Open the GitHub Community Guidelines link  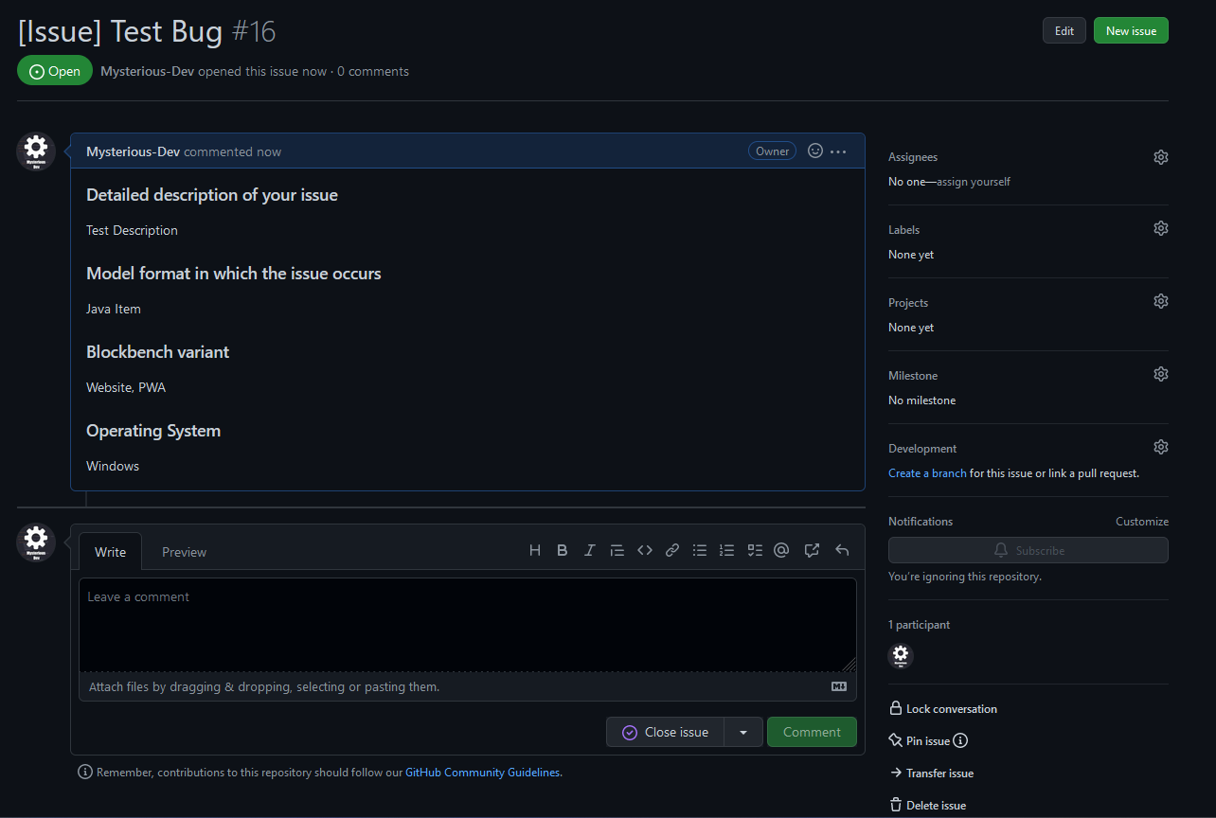point(483,773)
